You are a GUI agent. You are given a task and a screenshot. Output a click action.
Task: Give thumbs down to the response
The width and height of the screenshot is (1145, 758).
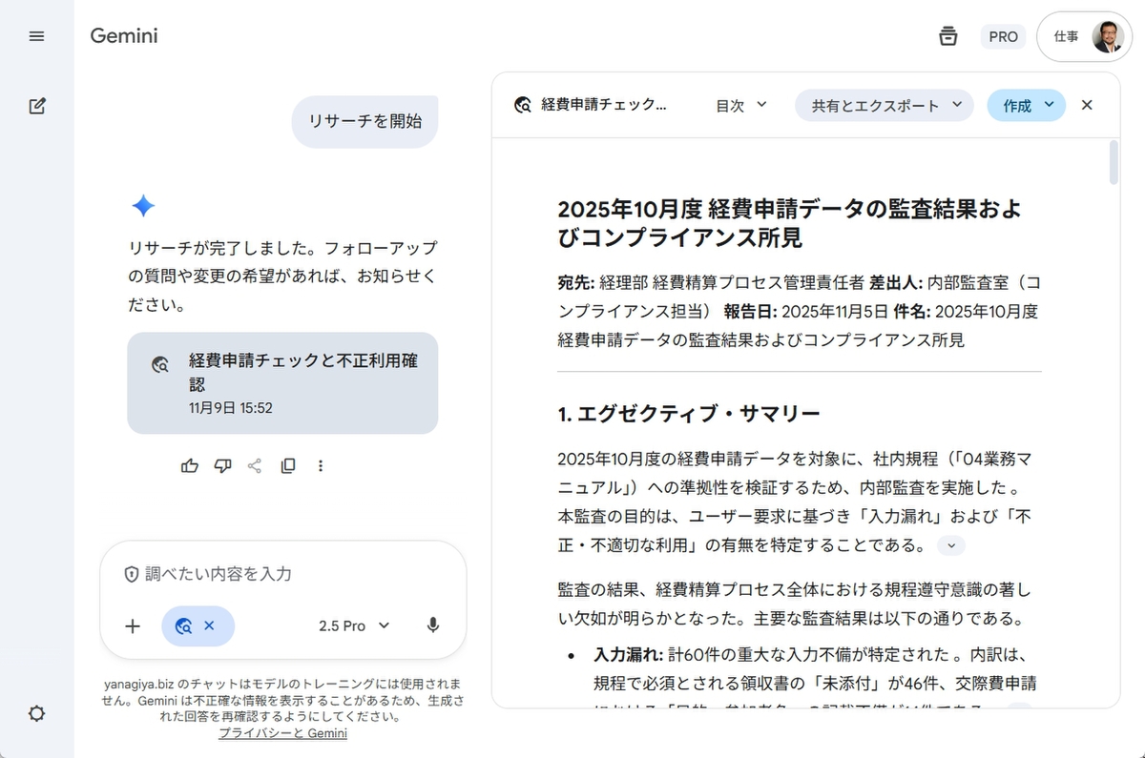tap(222, 465)
